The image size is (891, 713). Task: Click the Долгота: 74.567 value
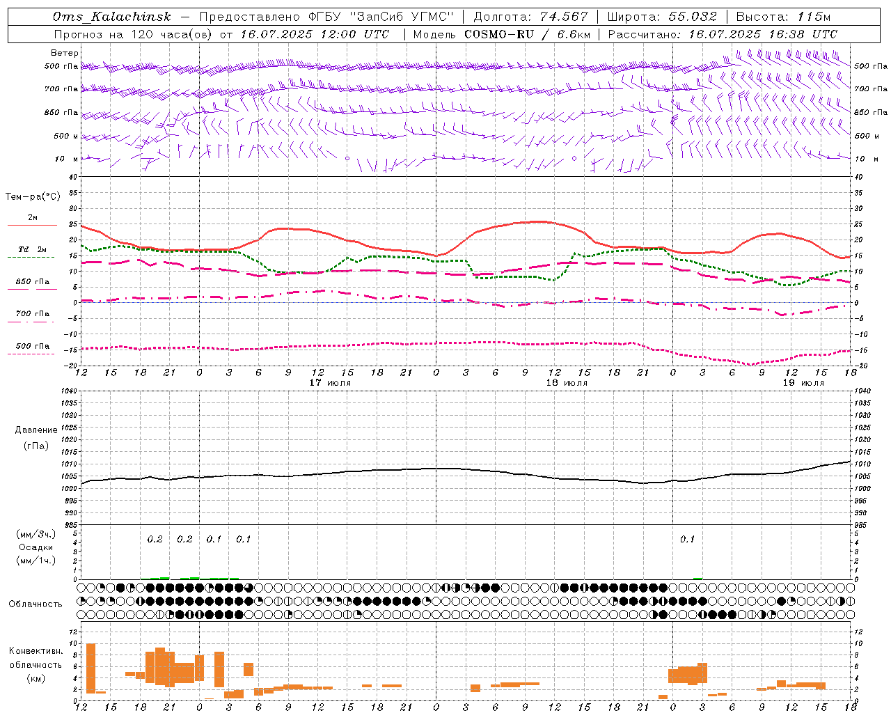point(530,17)
